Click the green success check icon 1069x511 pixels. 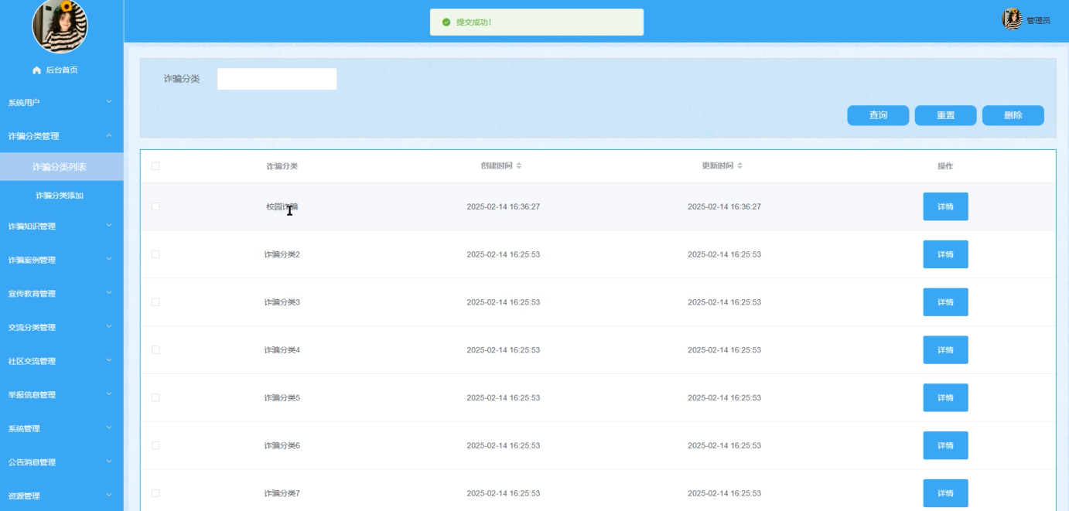pyautogui.click(x=446, y=22)
